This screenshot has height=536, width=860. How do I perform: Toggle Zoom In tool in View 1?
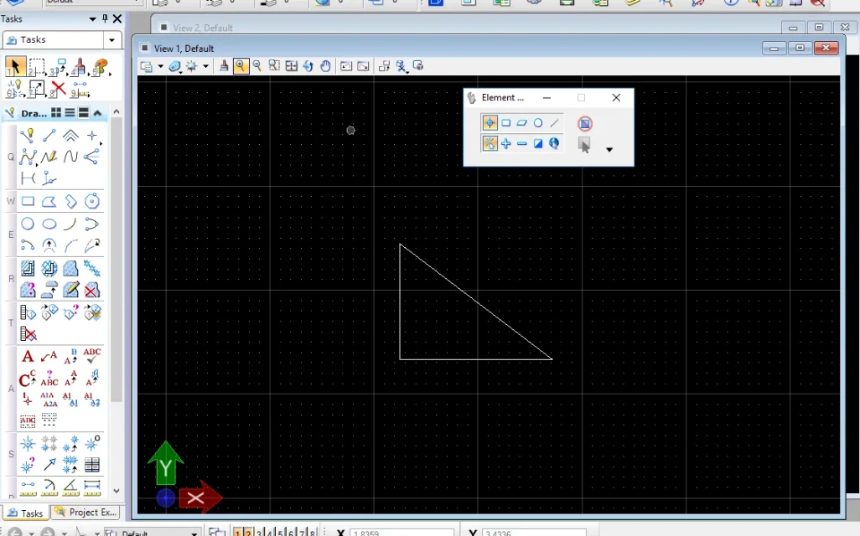click(x=241, y=66)
